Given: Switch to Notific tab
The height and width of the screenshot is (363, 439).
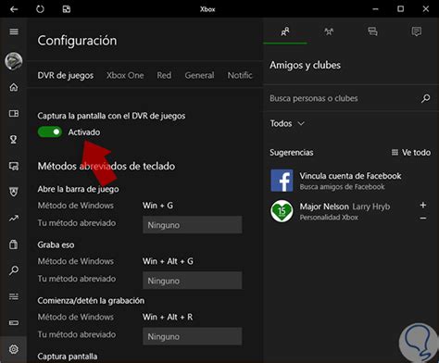Looking at the screenshot, I should point(240,75).
